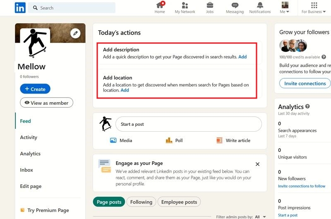Click Add link for description
Image resolution: width=331 pixels, height=219 pixels.
[x=242, y=57]
